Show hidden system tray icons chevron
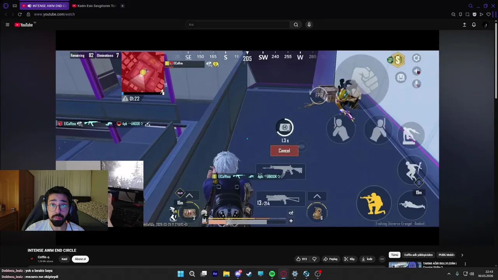Viewport: 498px width, 280px height. 449,274
